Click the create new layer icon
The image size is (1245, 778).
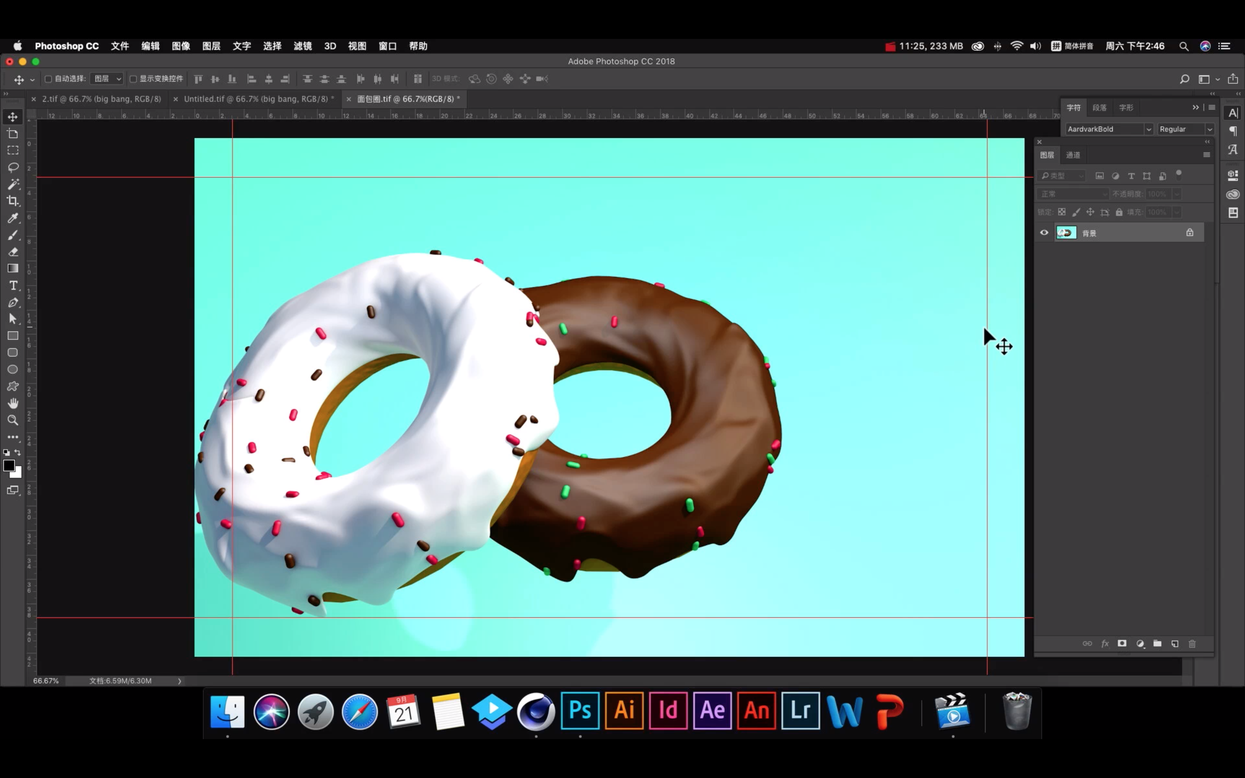click(1175, 644)
